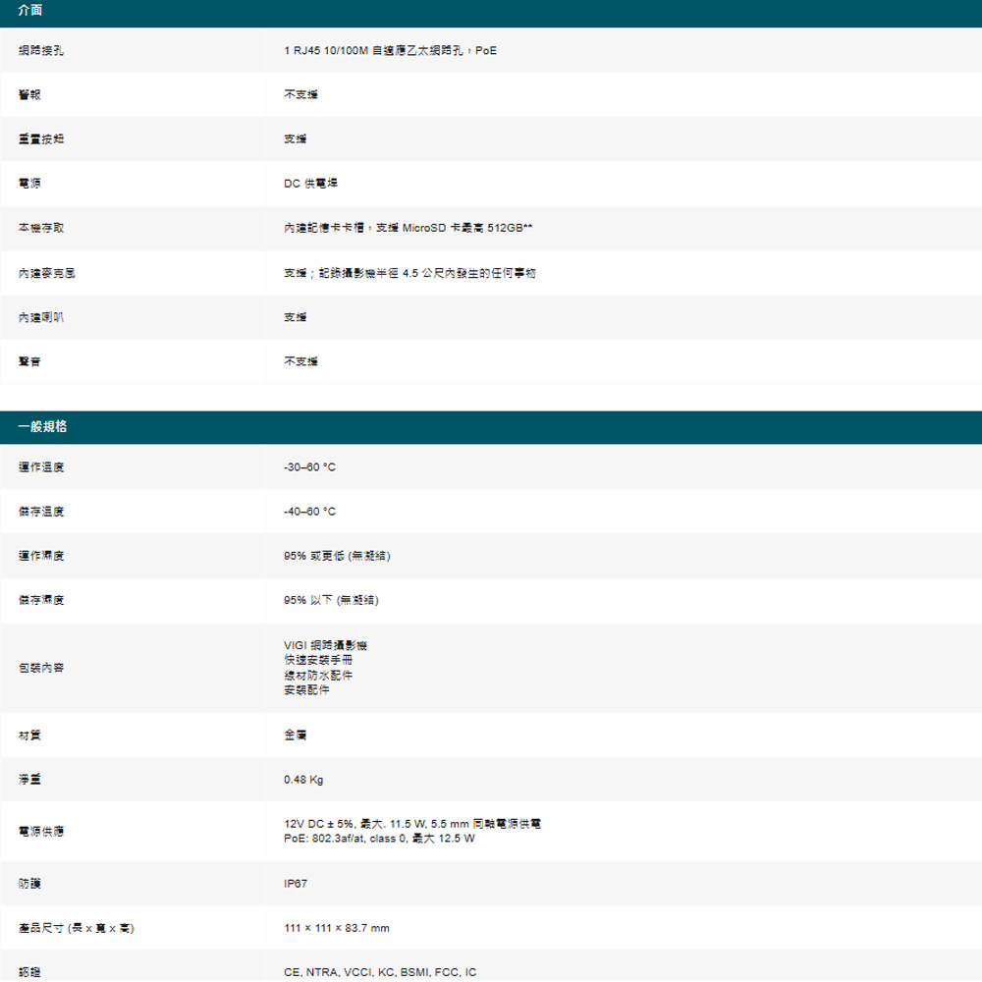Click the DC 供電埠 value text
The image size is (982, 982).
point(310,184)
